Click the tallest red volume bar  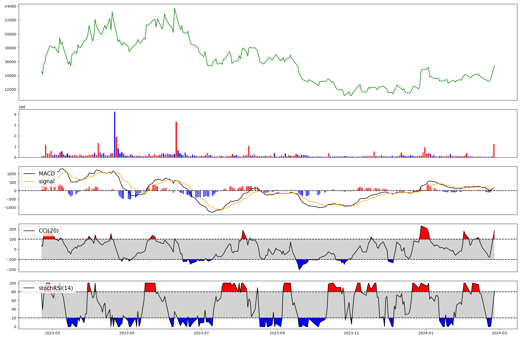(176, 140)
